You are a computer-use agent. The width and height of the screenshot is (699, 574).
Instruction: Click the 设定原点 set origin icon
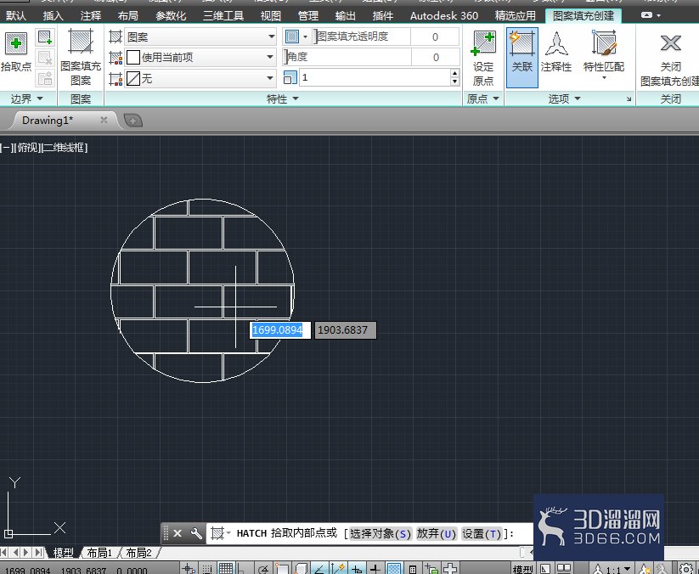483,57
